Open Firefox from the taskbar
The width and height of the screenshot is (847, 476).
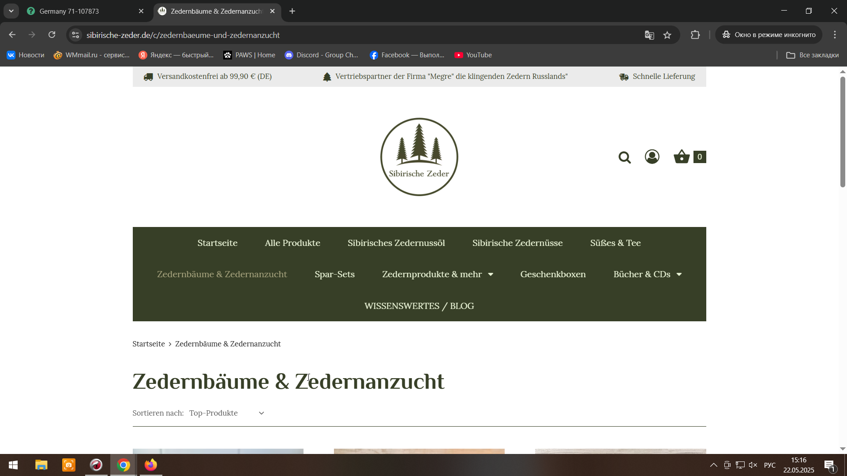[x=151, y=465]
